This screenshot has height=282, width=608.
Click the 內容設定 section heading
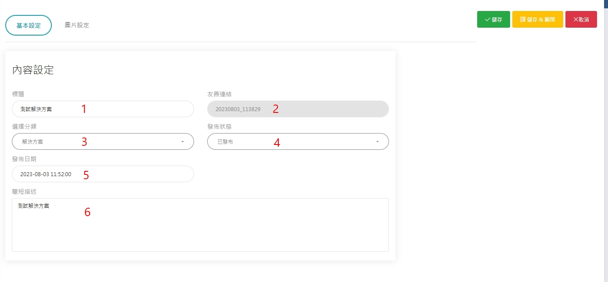(33, 70)
